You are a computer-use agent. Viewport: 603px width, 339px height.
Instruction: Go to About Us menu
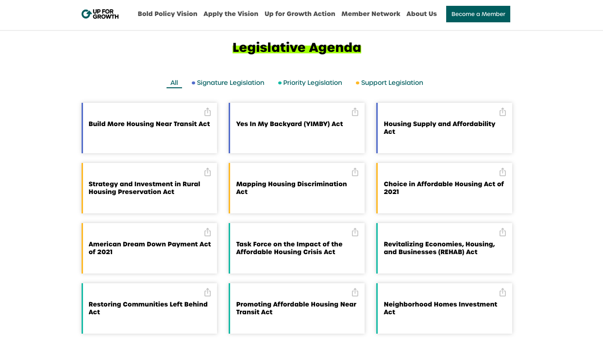click(x=421, y=14)
